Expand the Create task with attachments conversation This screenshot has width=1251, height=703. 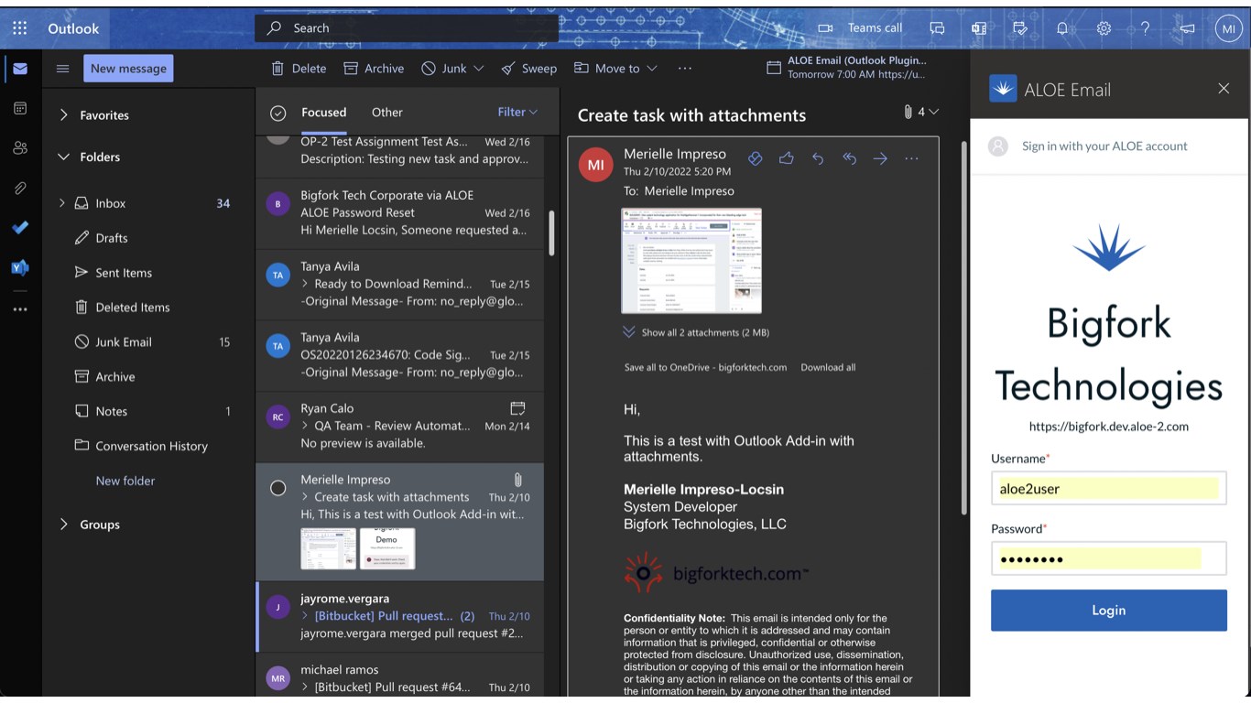[305, 497]
